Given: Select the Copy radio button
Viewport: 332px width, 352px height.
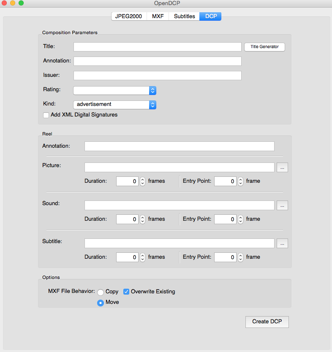Looking at the screenshot, I should pyautogui.click(x=101, y=292).
